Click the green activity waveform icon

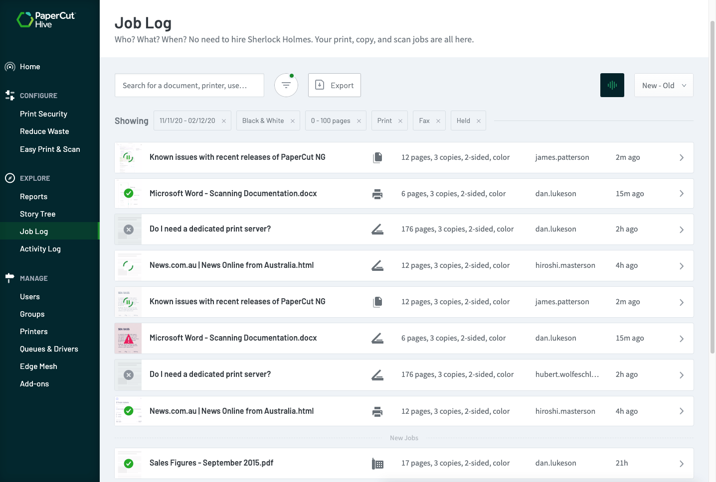(x=612, y=85)
